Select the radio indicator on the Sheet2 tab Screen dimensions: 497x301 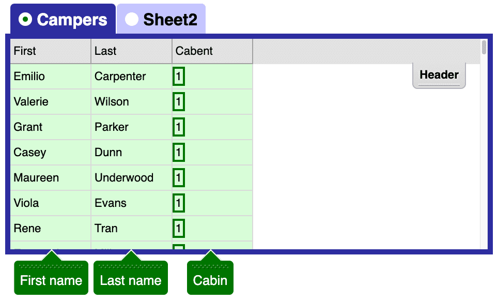(x=132, y=19)
